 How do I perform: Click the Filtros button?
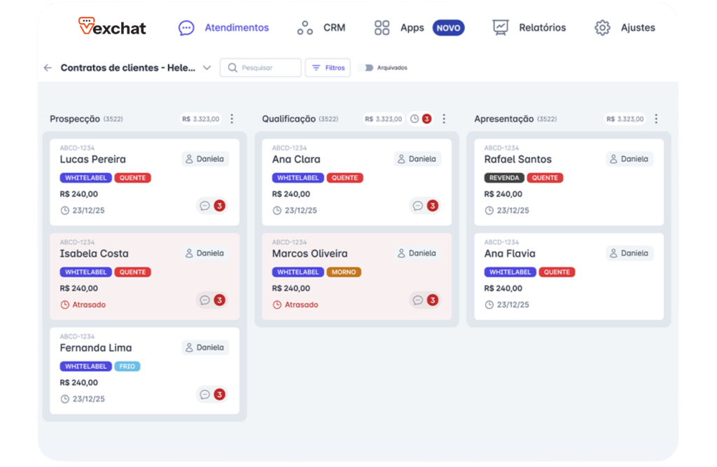[328, 68]
